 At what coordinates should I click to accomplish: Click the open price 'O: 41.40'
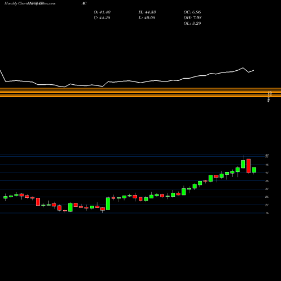[x=102, y=12]
